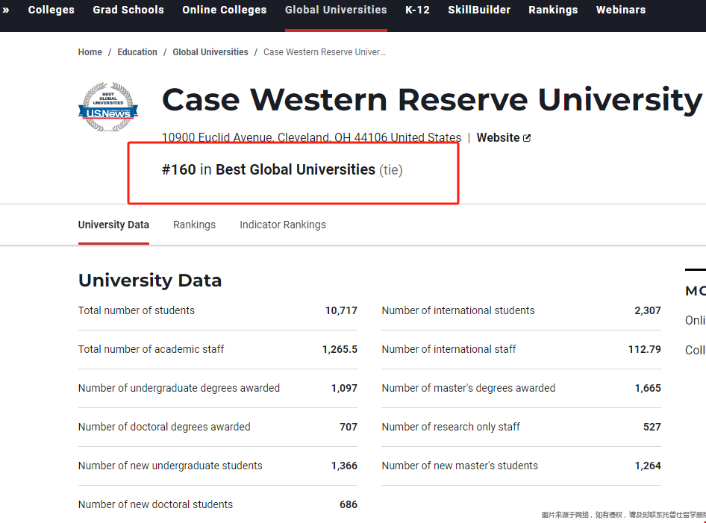Click the value 1,265.5
Image resolution: width=706 pixels, height=523 pixels.
coord(340,349)
